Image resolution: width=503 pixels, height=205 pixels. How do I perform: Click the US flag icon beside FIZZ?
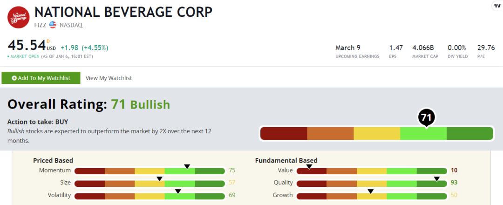point(53,25)
